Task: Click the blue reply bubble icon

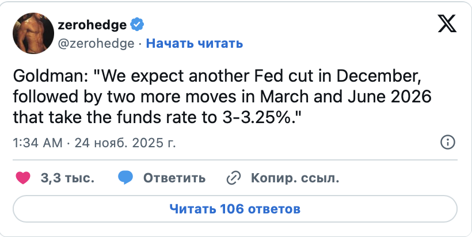Action: click(x=125, y=178)
